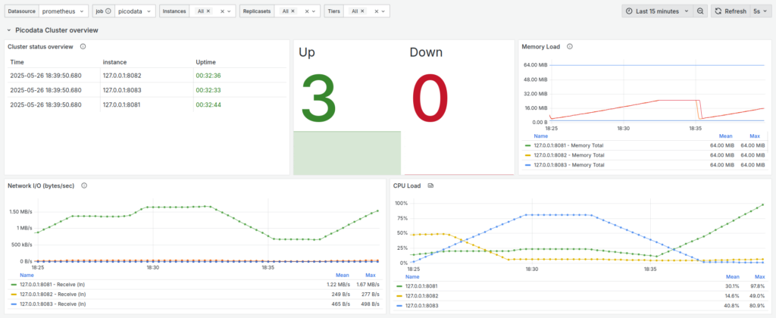Toggle 127.0.0.1:8081 Memory Total legend series
Screen dimensions: 776x318
click(x=568, y=145)
